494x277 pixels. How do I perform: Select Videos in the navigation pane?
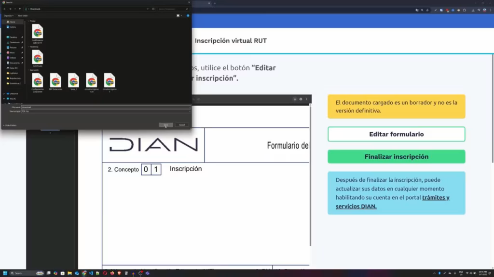[x=13, y=58]
